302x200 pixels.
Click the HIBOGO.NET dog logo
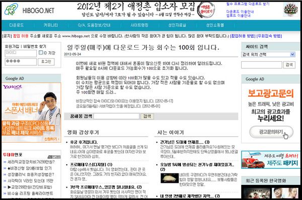[x=11, y=10]
